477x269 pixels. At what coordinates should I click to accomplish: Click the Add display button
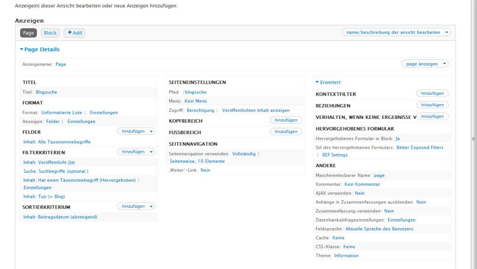point(74,33)
